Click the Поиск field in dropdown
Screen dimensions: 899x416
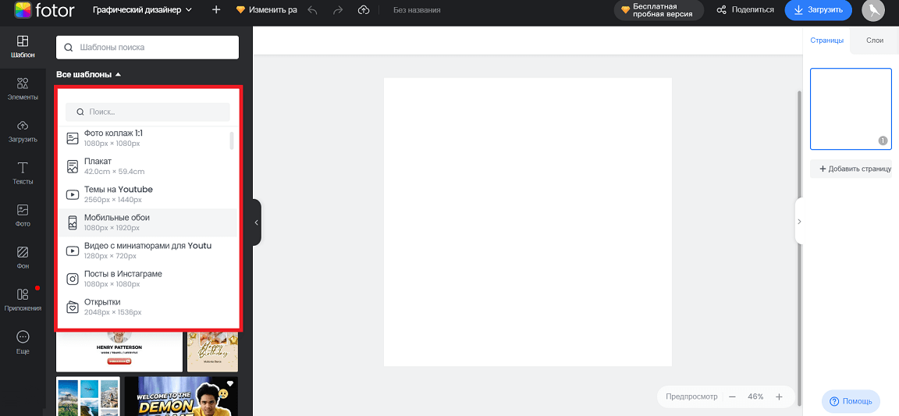(x=147, y=112)
